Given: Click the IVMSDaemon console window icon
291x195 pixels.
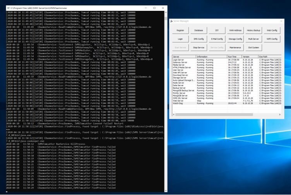Looking at the screenshot, I should click(x=9, y=8).
